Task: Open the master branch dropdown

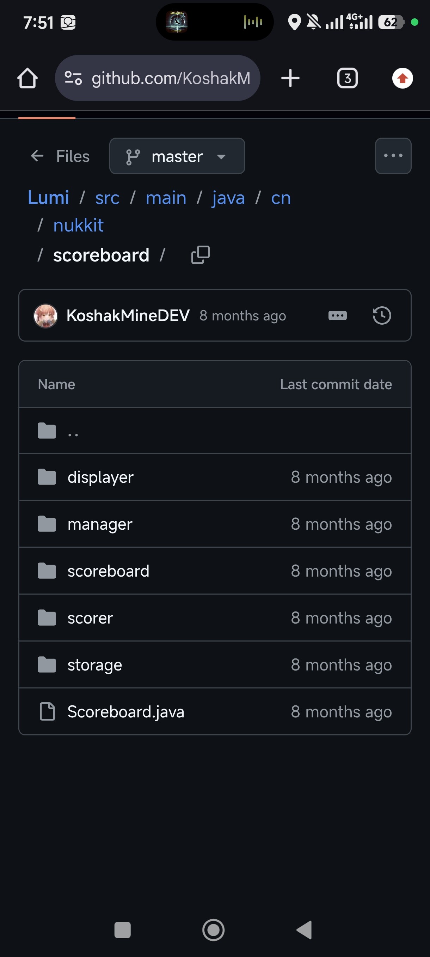Action: pyautogui.click(x=177, y=156)
